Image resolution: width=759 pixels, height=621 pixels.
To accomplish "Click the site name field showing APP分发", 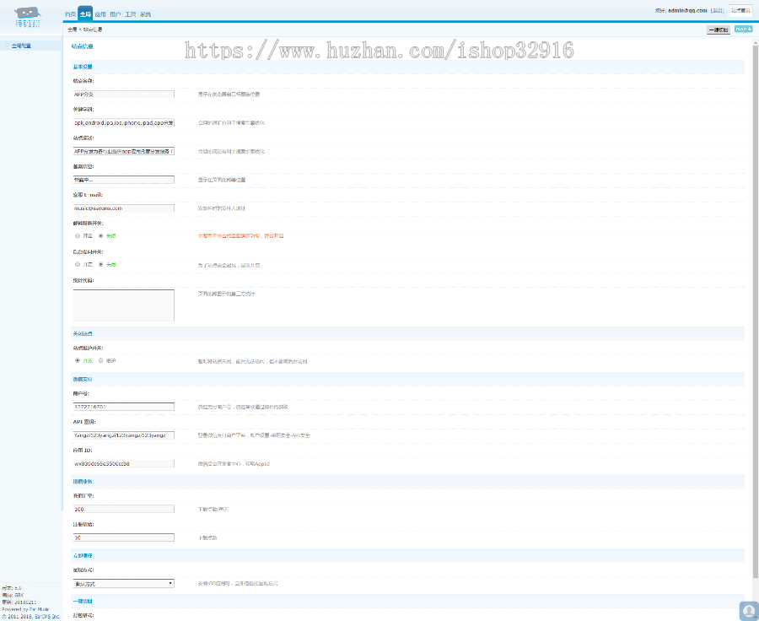I will coord(123,94).
